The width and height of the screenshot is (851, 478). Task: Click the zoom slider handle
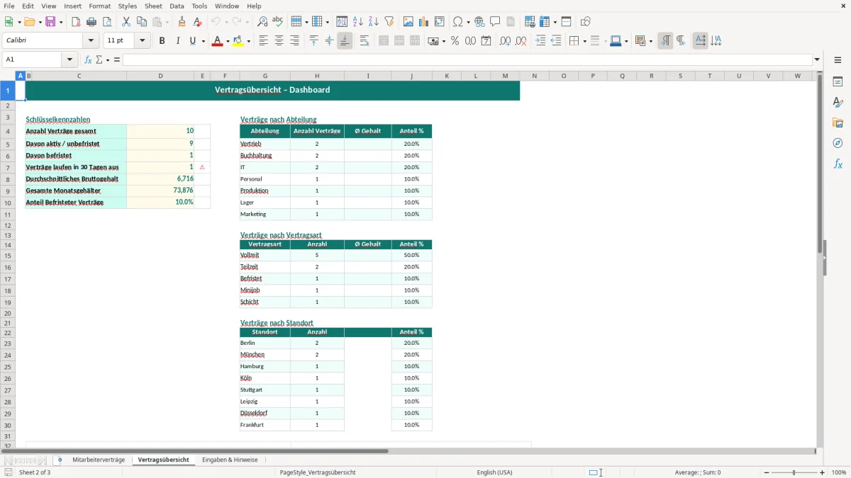[x=794, y=472]
